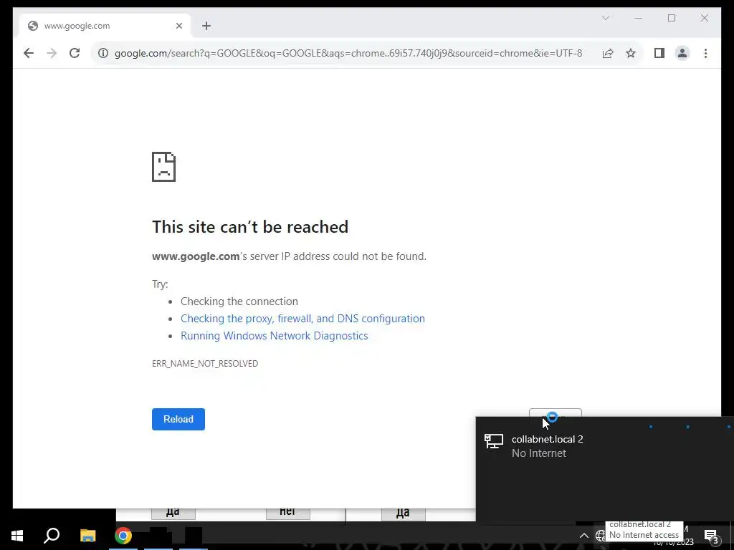
Task: Open Checking the proxy, firewall, and DNS link
Action: (x=303, y=319)
